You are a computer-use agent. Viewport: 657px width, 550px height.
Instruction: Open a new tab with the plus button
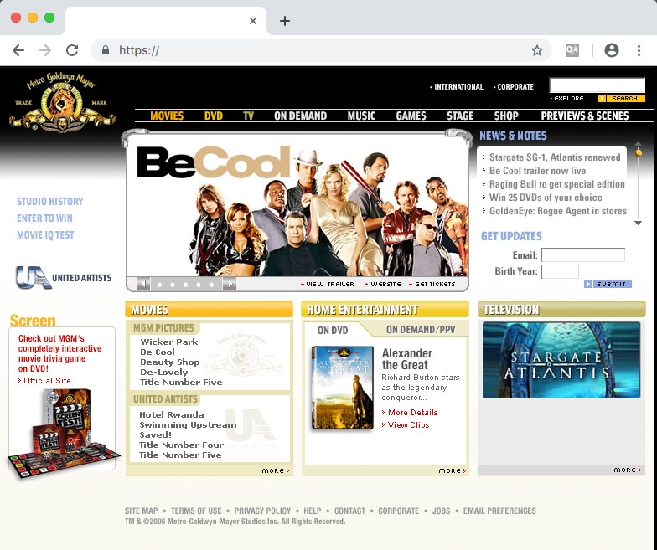point(285,21)
